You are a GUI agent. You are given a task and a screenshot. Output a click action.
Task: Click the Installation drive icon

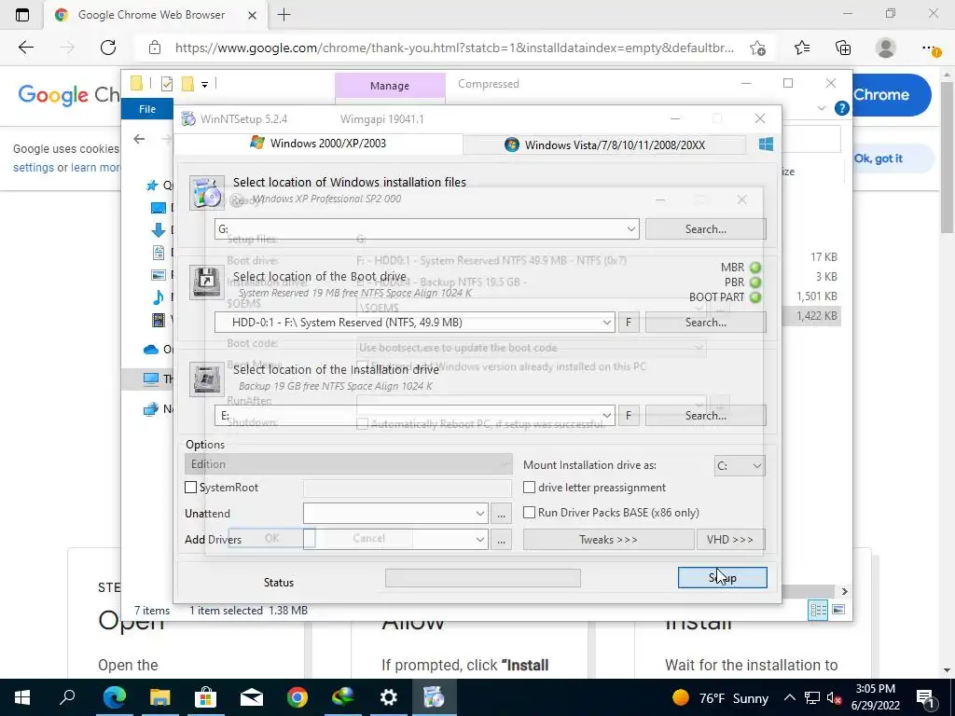[206, 379]
